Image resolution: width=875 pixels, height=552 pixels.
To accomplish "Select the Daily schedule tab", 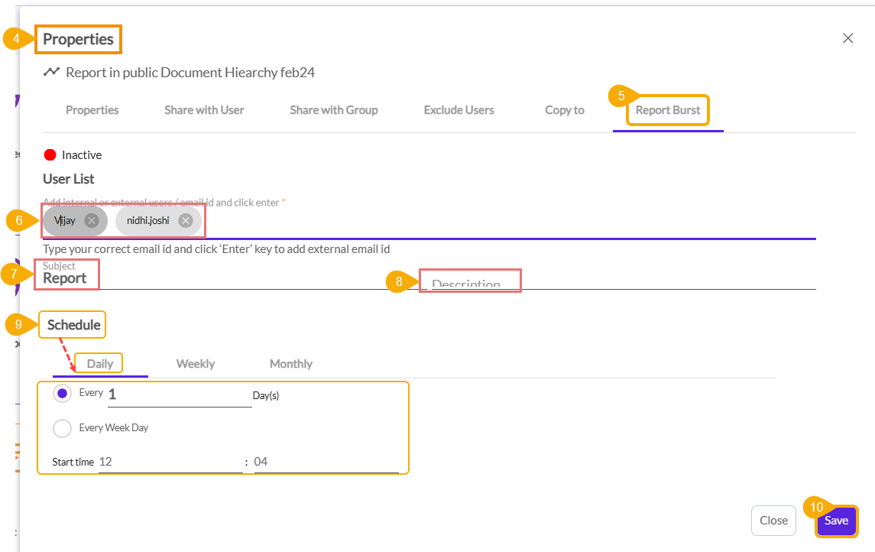I will (x=100, y=364).
